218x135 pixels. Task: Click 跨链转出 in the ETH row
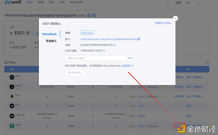point(198,96)
